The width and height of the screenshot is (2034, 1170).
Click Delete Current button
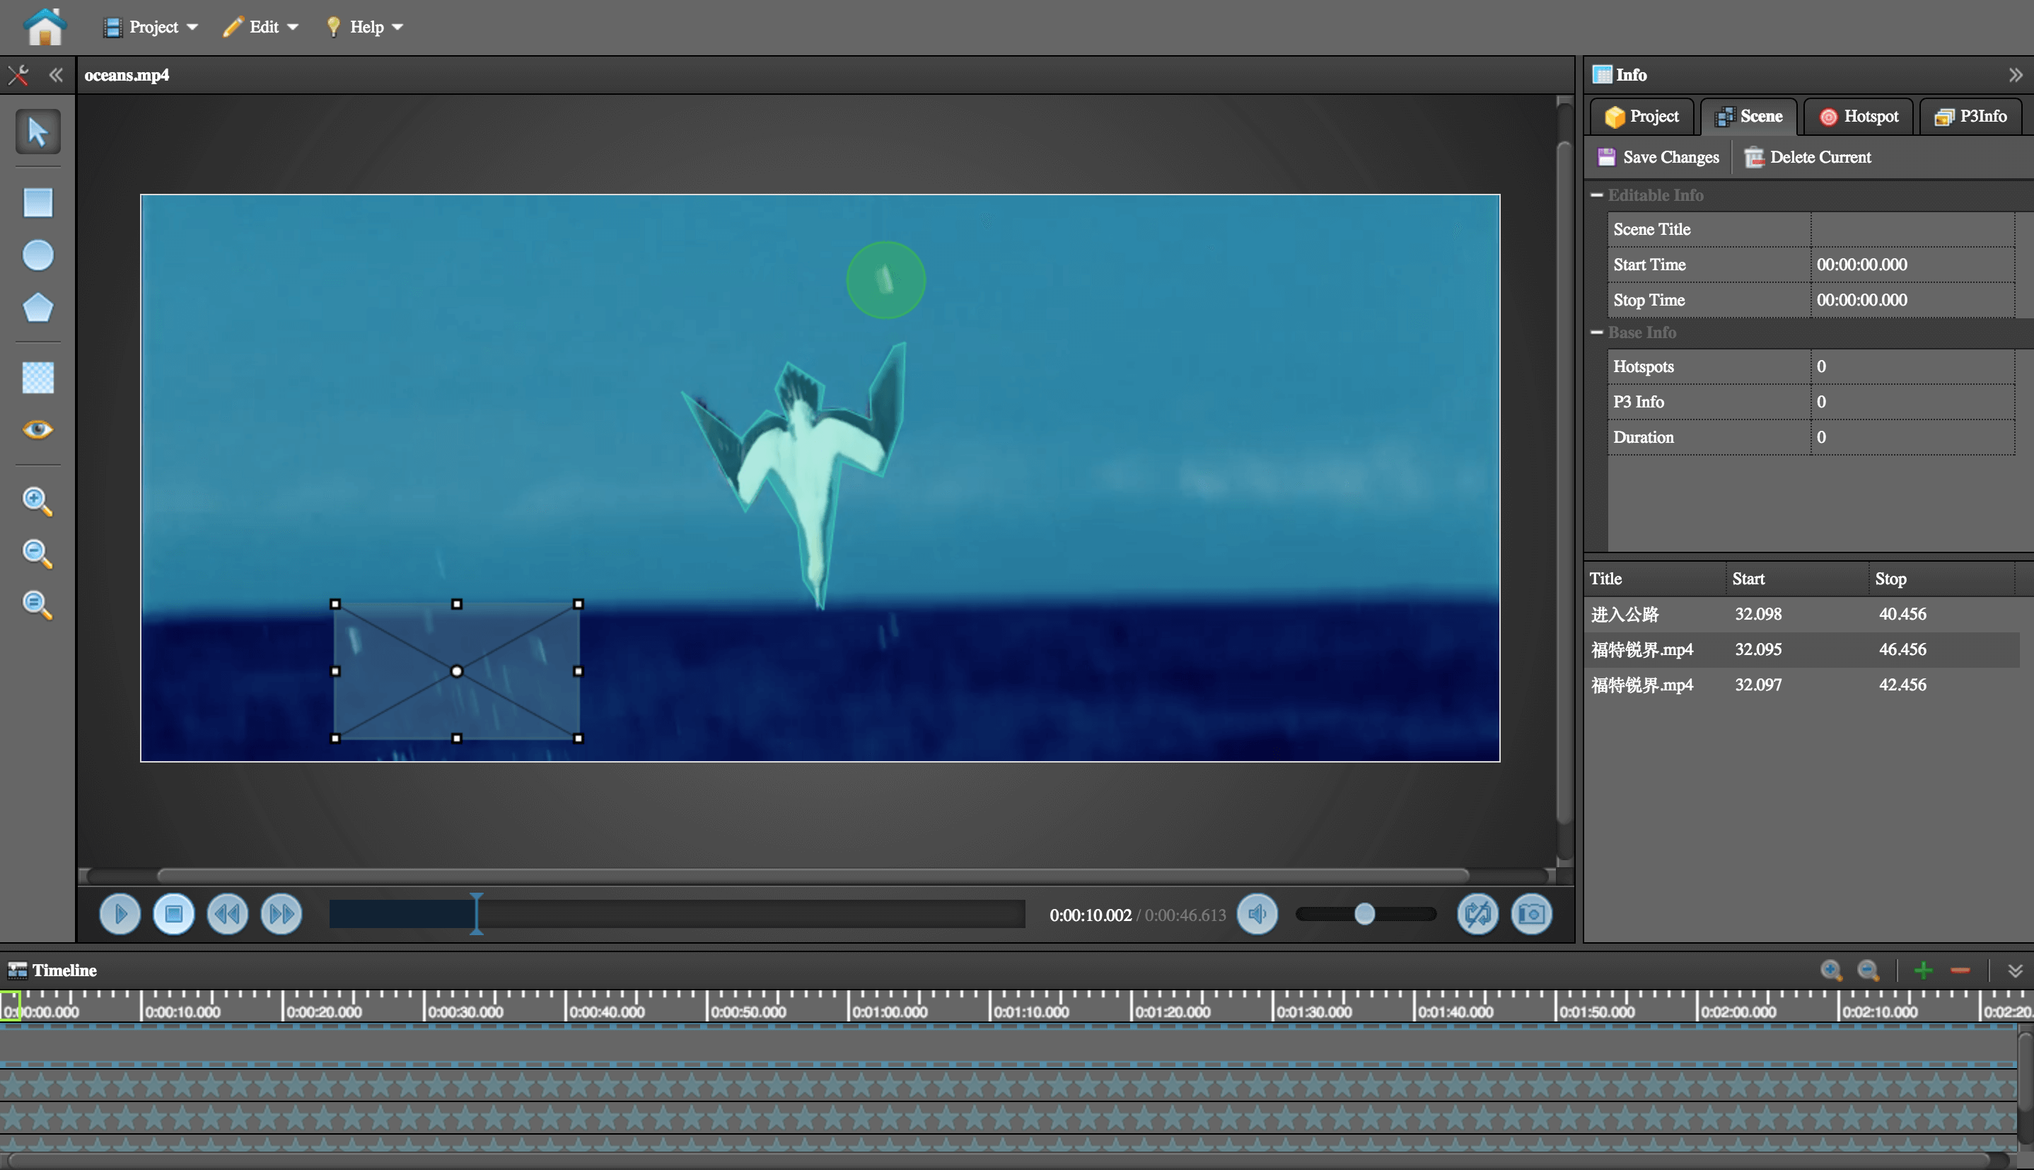pos(1808,158)
